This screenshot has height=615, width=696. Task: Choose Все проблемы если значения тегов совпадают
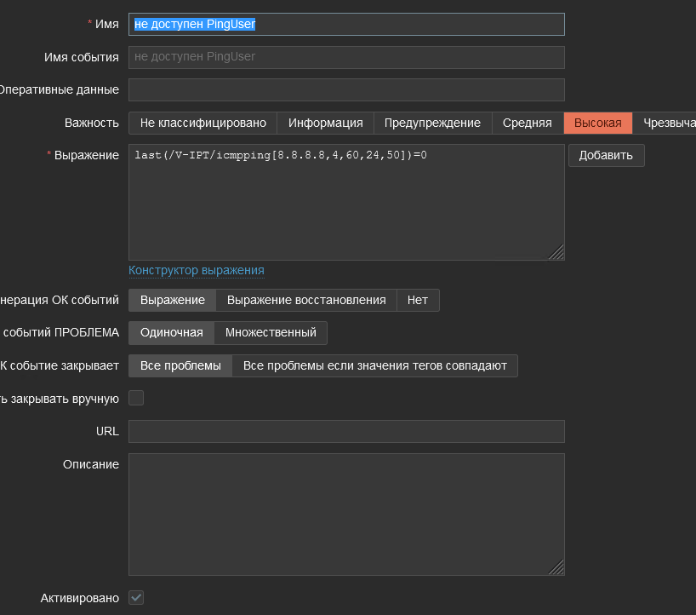click(x=374, y=365)
